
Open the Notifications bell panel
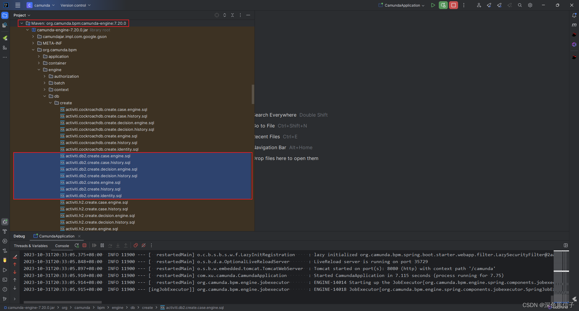(574, 15)
